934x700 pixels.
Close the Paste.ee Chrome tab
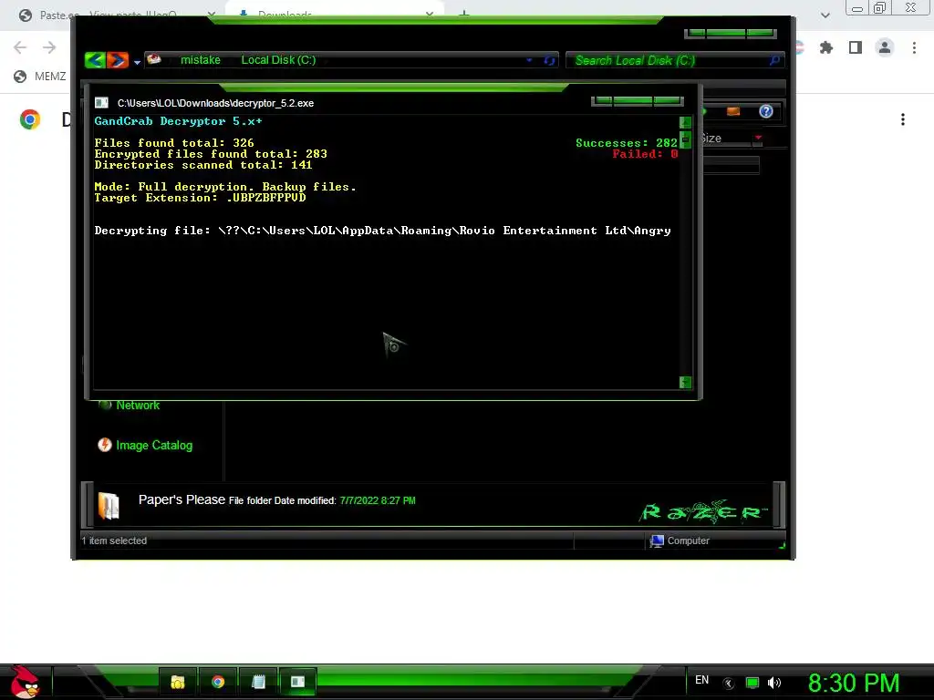click(212, 15)
